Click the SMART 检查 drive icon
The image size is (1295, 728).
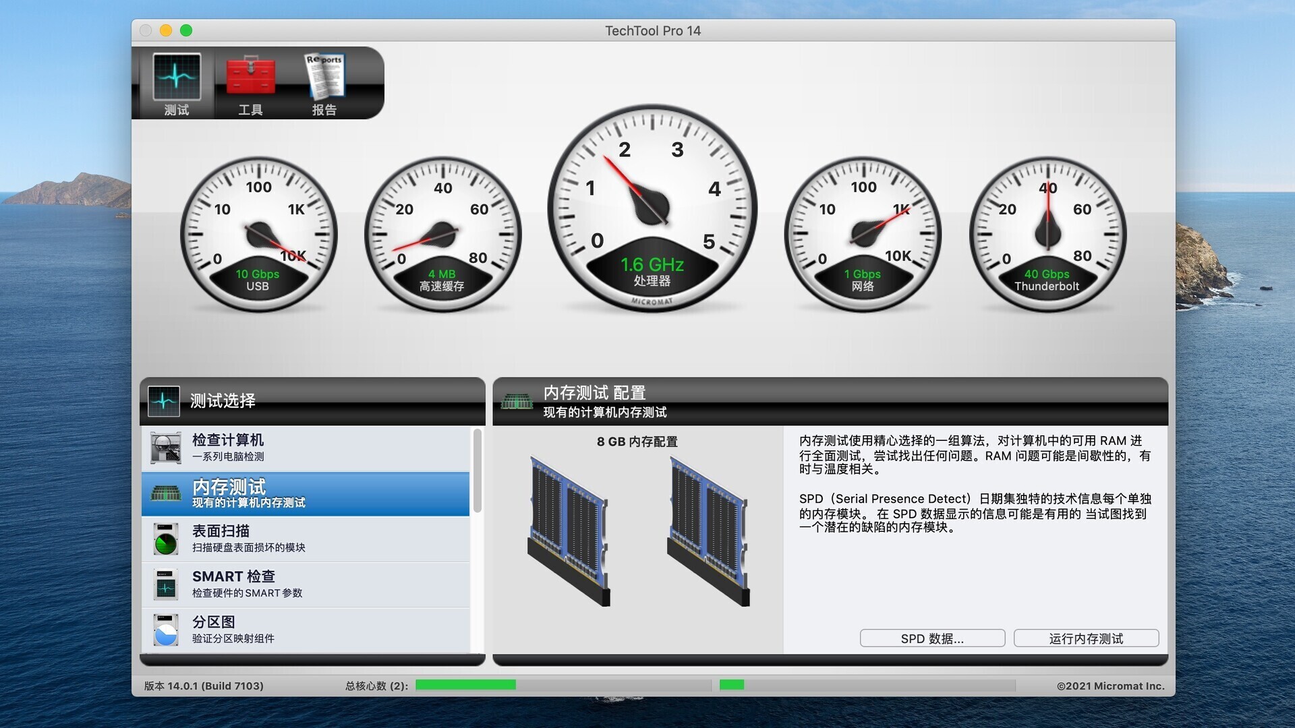pyautogui.click(x=165, y=584)
